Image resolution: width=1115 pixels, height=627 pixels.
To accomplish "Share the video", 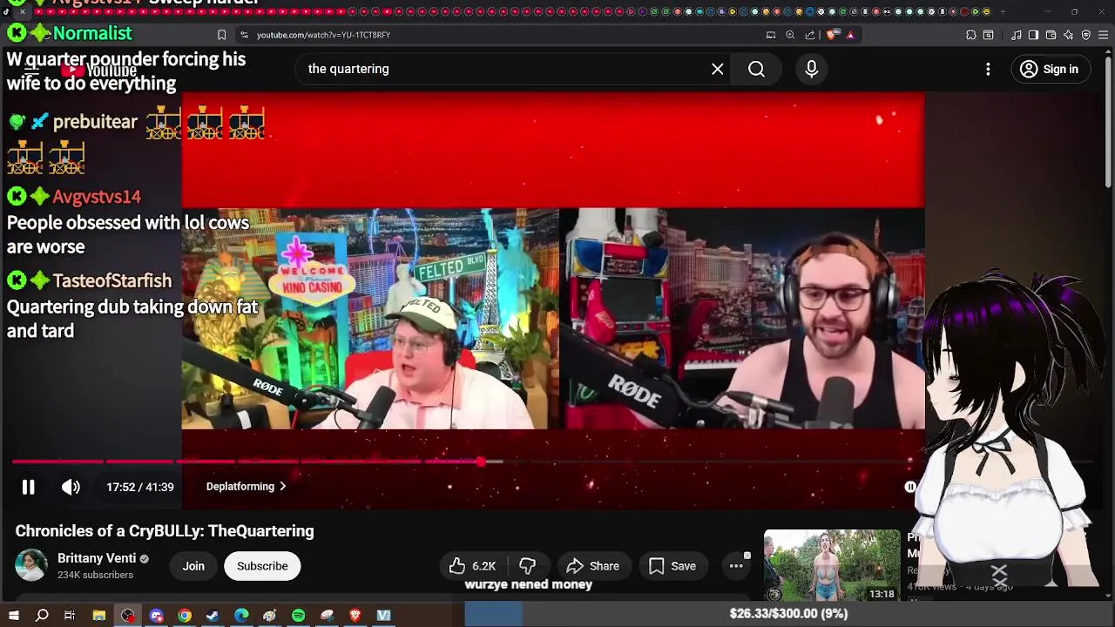I will 593,566.
